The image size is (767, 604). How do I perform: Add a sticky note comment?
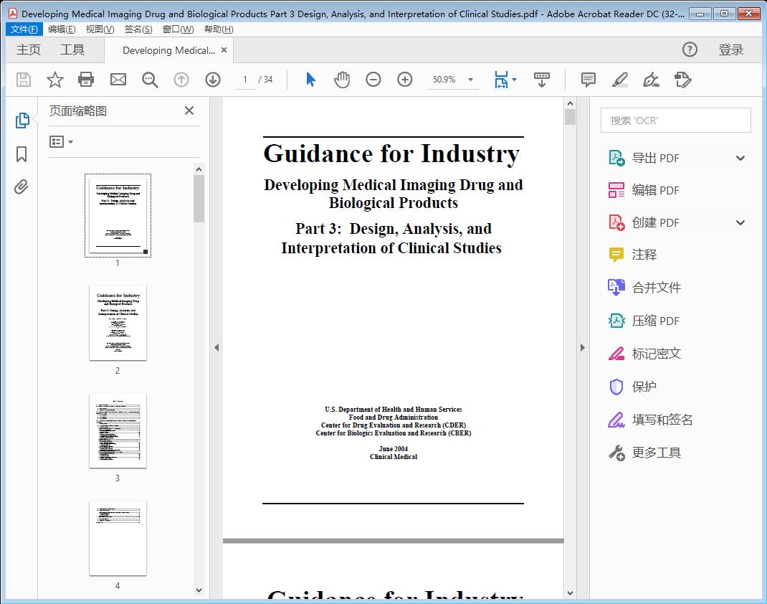click(x=588, y=80)
